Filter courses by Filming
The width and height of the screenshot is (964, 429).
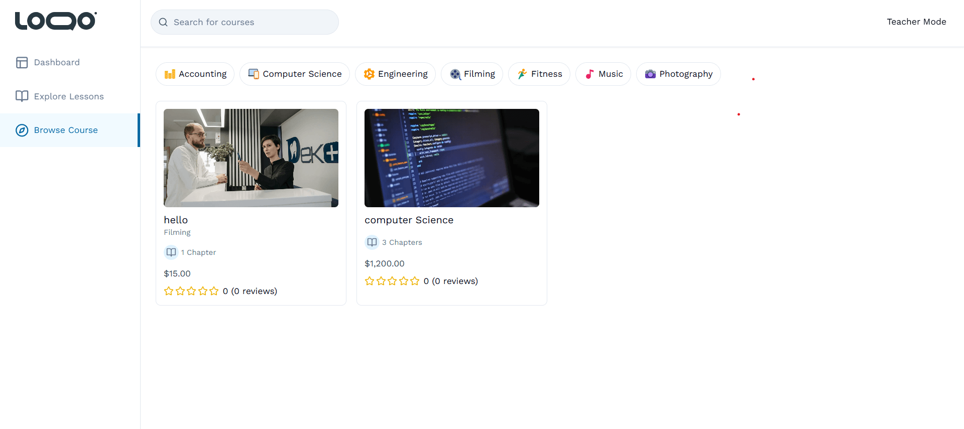coord(472,74)
